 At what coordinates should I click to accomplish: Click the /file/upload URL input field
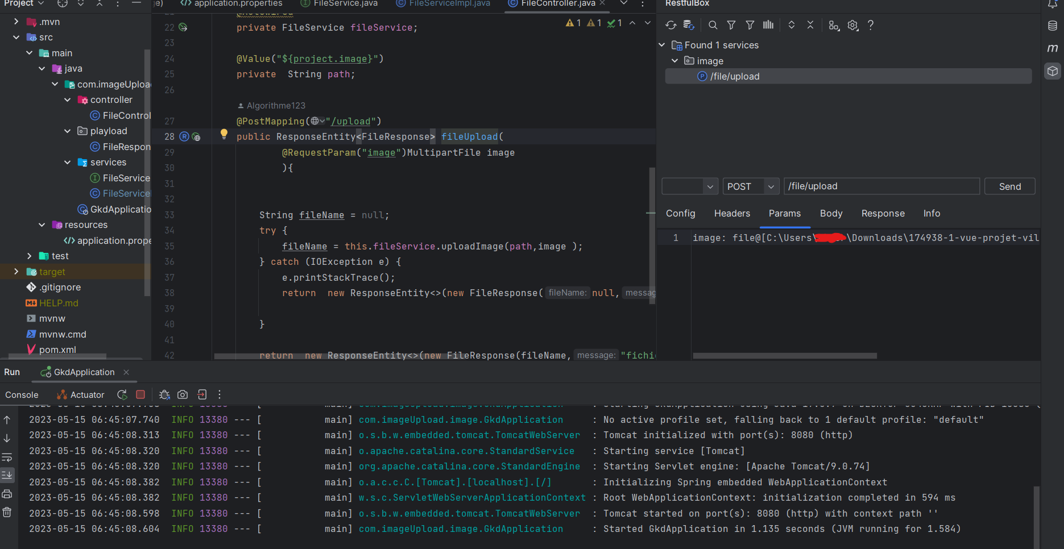coord(881,186)
